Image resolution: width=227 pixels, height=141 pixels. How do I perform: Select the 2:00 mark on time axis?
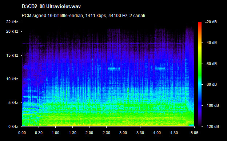click(x=89, y=133)
